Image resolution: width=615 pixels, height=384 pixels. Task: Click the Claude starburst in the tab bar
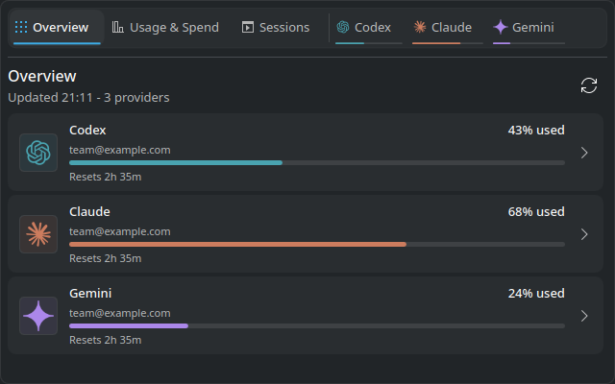[420, 27]
